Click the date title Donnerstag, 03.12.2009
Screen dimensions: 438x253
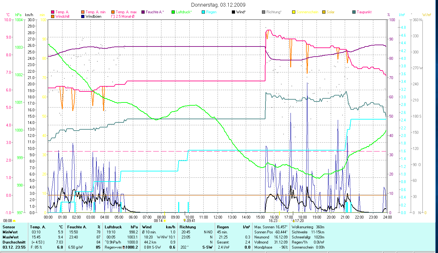click(219, 5)
